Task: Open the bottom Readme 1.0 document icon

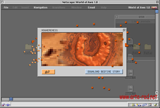Action: click(x=130, y=89)
